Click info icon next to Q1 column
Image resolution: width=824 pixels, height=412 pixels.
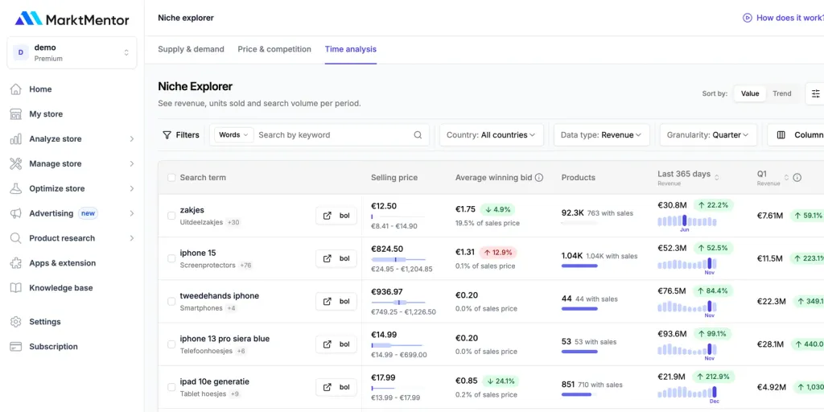coord(797,178)
